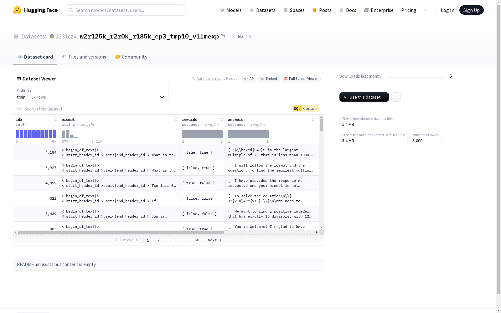501x313 pixels.
Task: Go to page 3 of the dataset
Action: pyautogui.click(x=170, y=240)
